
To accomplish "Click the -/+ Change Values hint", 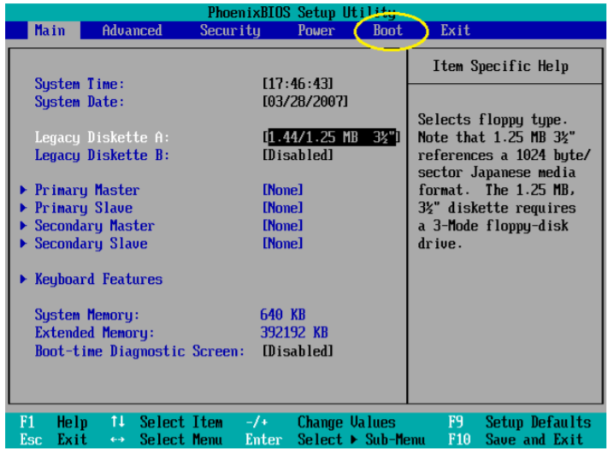I will 321,422.
